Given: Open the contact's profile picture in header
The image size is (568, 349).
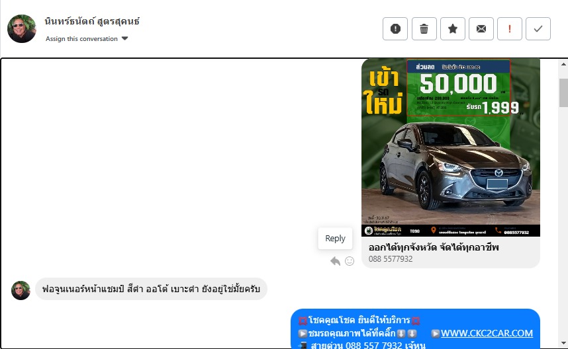Looking at the screenshot, I should [x=22, y=28].
